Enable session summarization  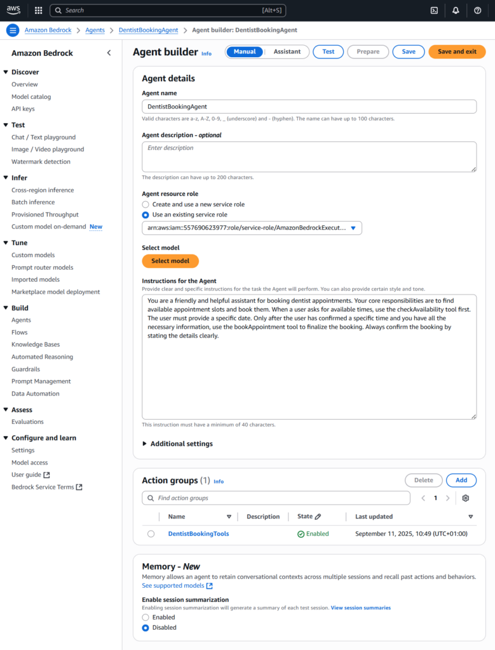point(146,617)
